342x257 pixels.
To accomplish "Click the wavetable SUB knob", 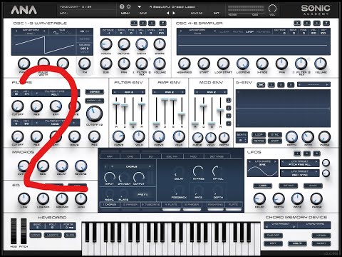I will coord(106,64).
